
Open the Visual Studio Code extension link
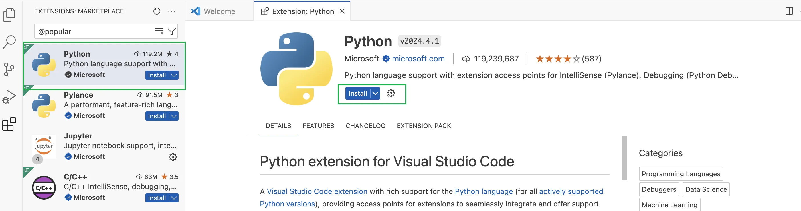pyautogui.click(x=317, y=191)
